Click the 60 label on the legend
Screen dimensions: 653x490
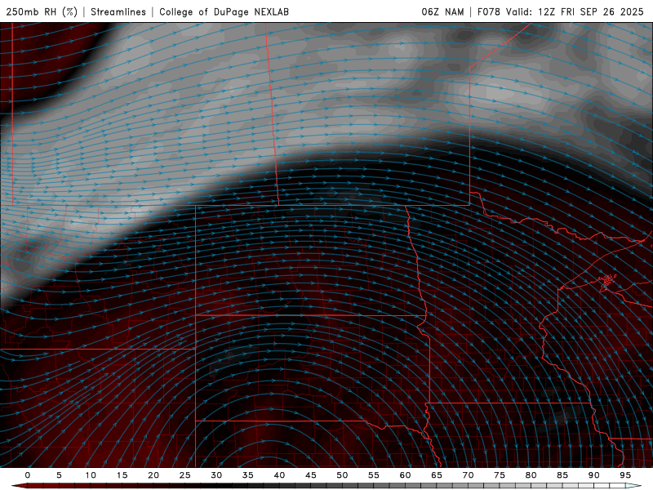[405, 475]
